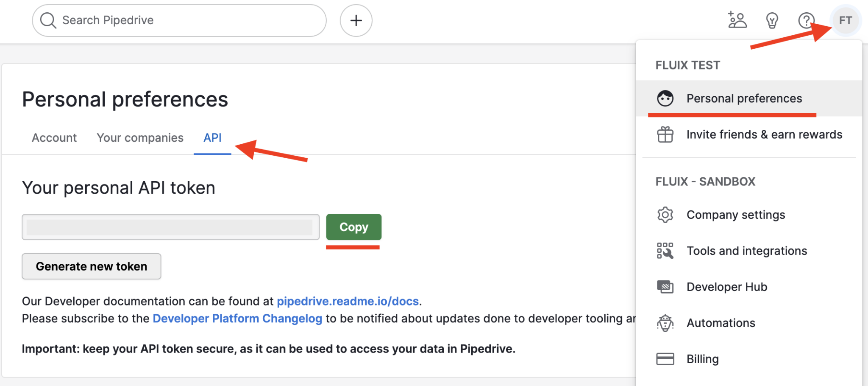Click Generate new token
Image resolution: width=868 pixels, height=386 pixels.
(91, 266)
